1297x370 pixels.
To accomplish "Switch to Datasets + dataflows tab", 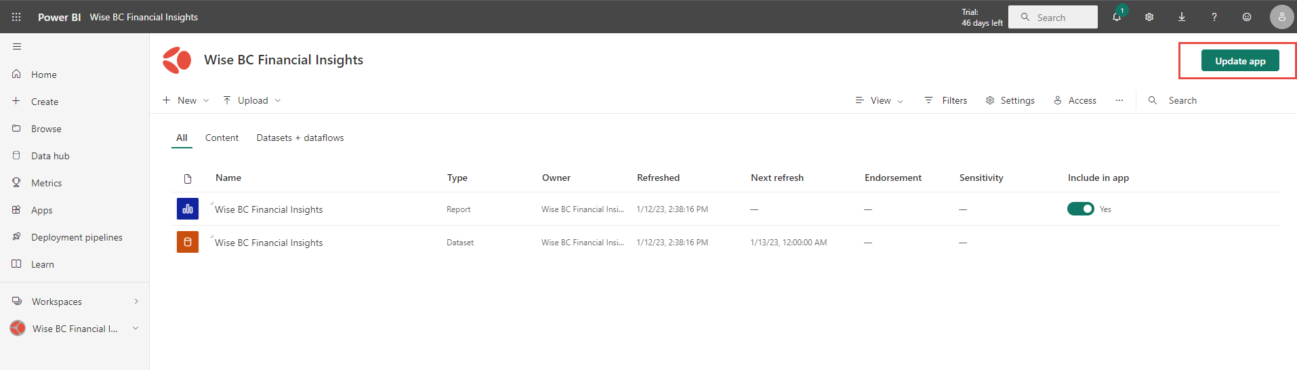I will [300, 138].
